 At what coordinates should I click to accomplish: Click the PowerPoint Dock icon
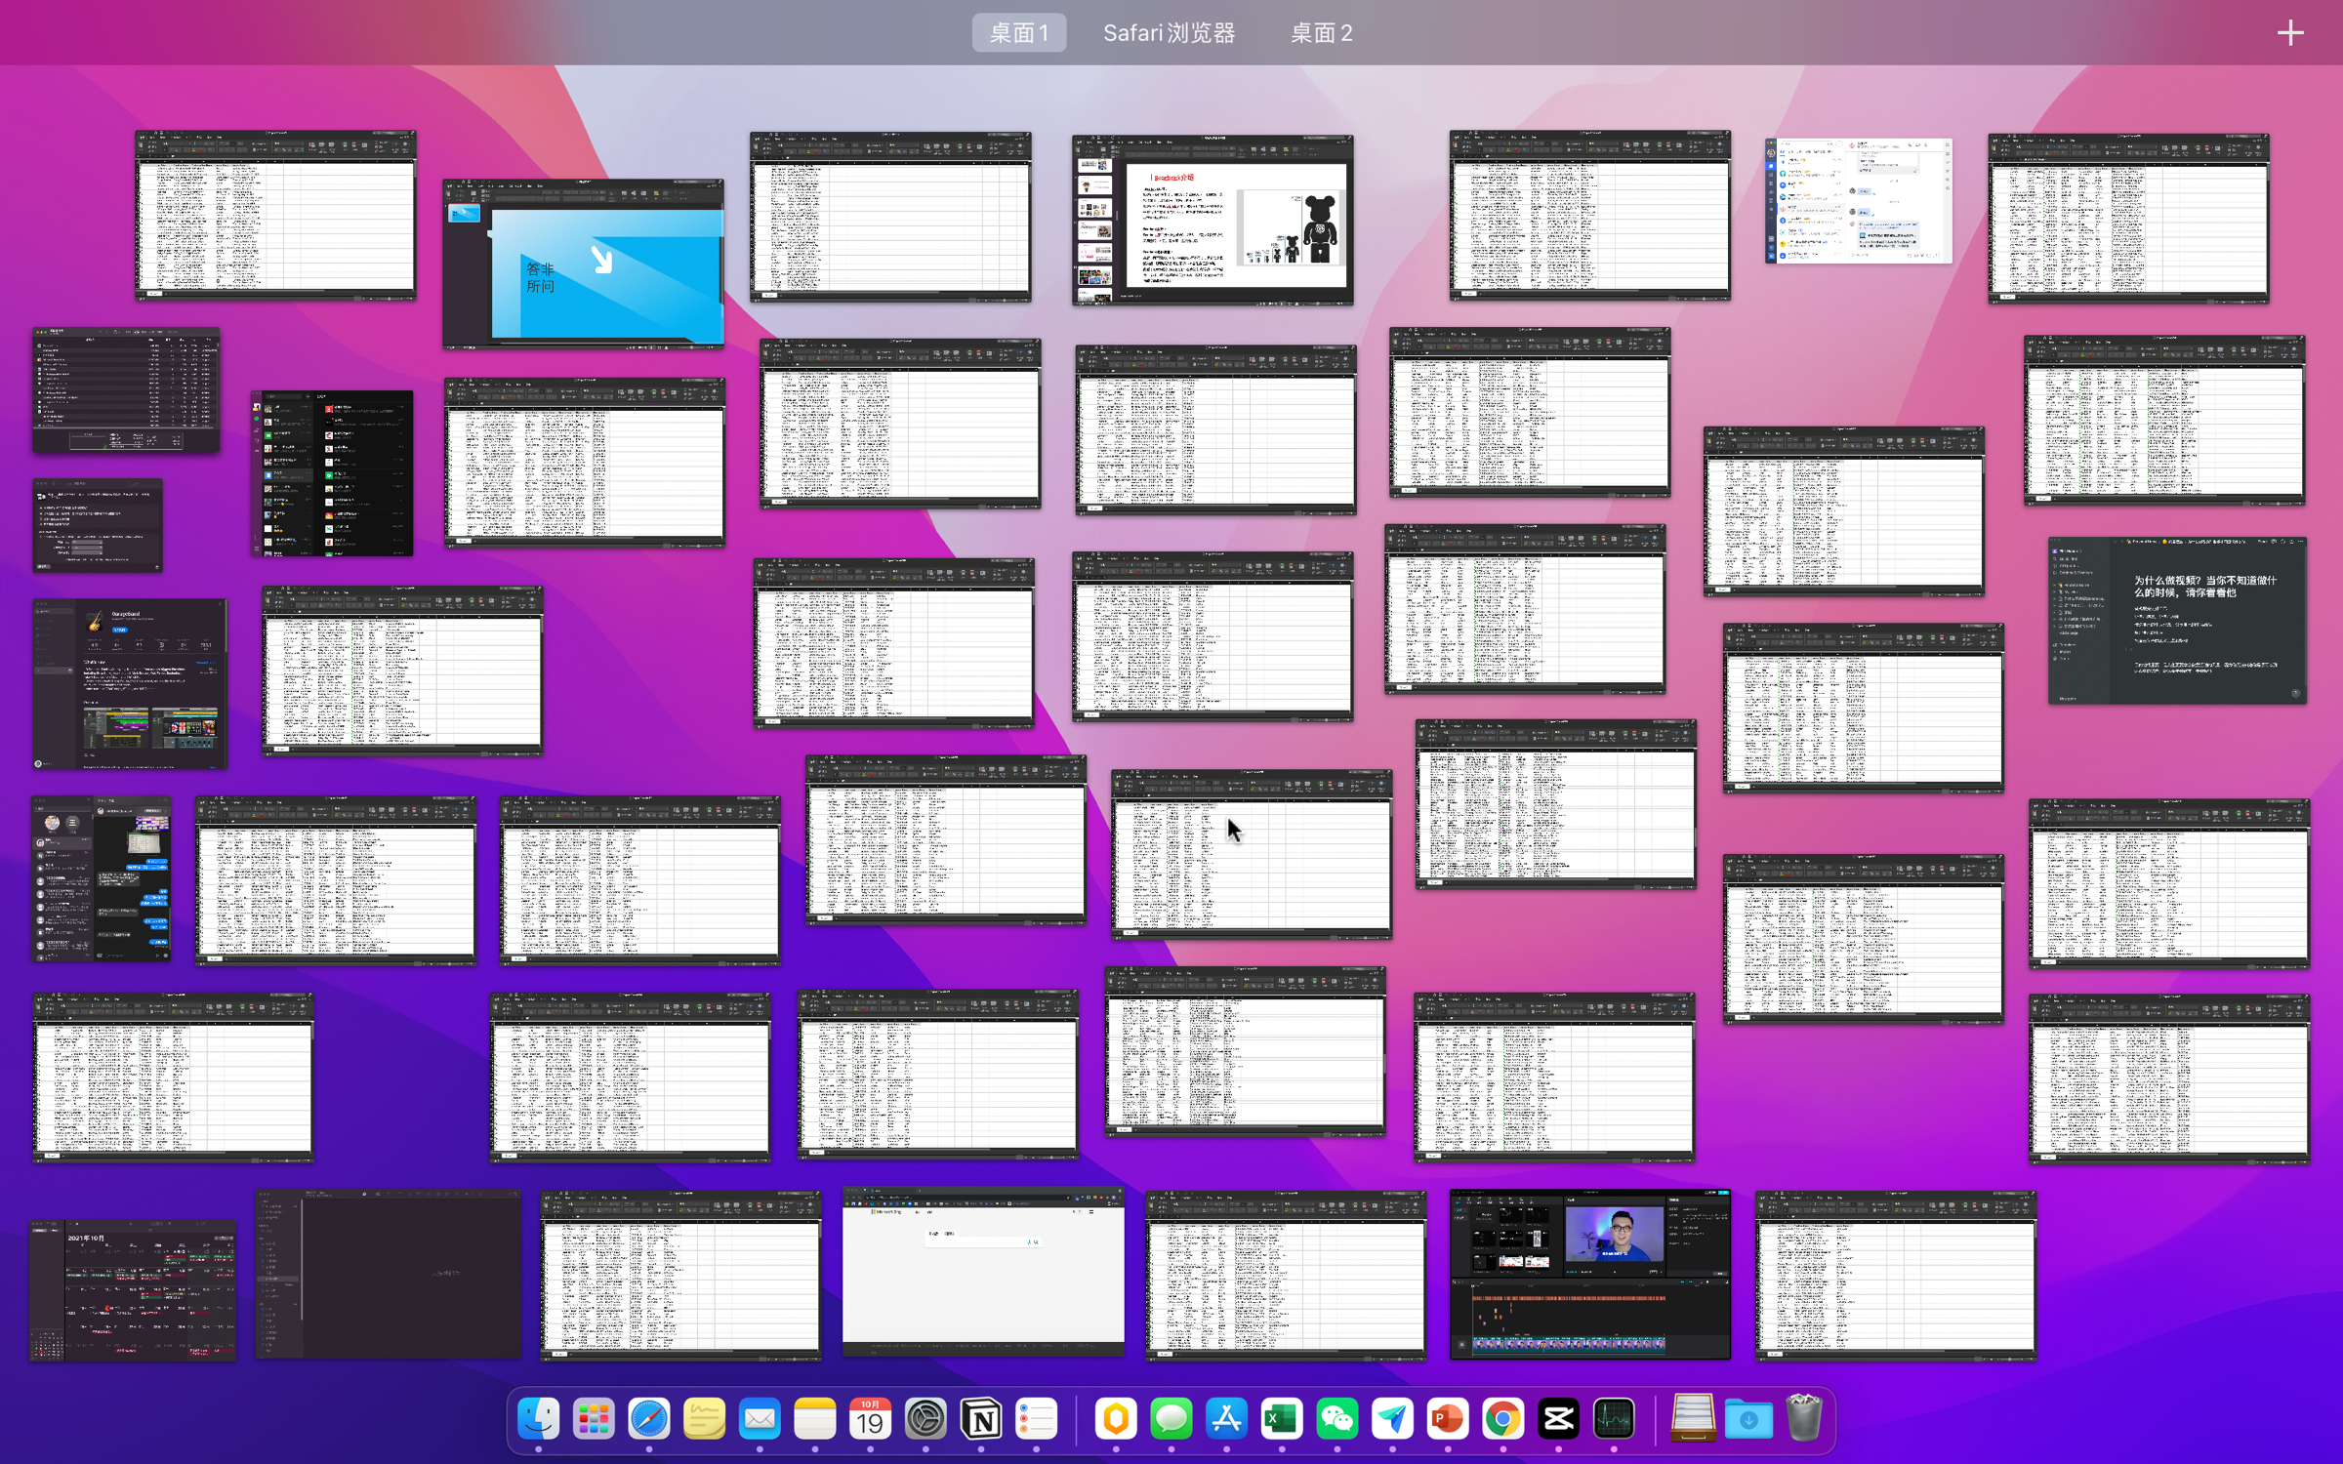pyautogui.click(x=1448, y=1419)
